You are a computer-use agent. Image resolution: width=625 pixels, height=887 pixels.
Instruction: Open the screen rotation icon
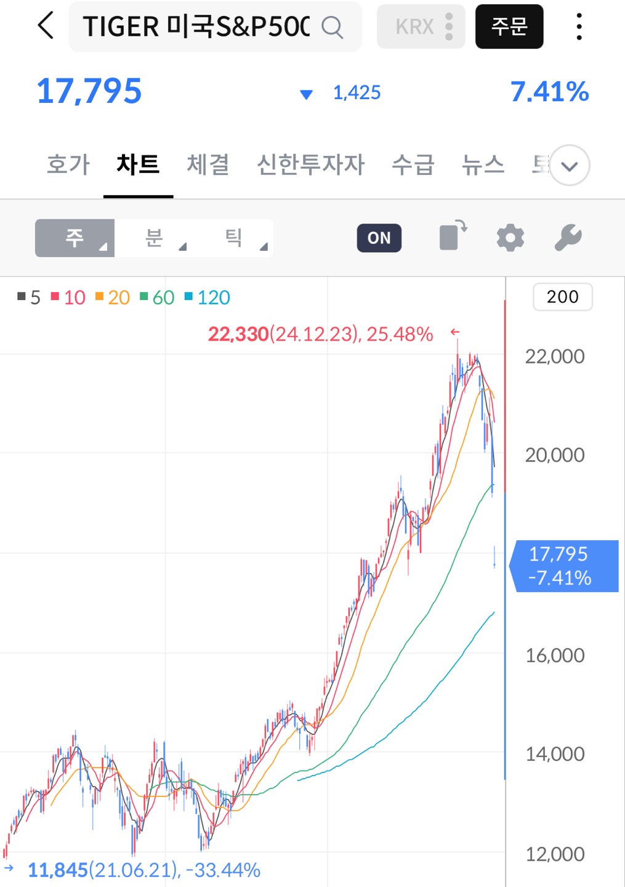pyautogui.click(x=451, y=237)
